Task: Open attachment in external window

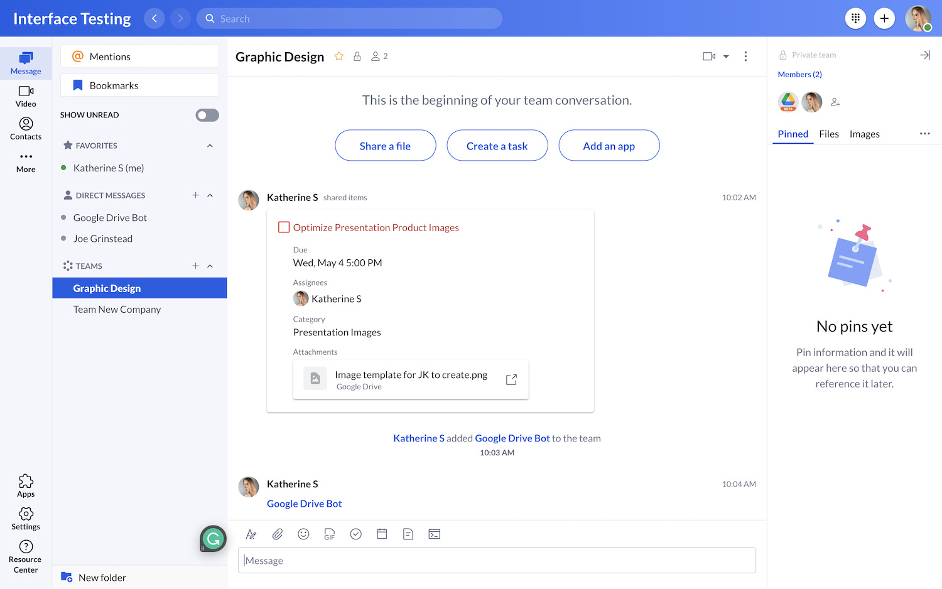Action: (x=511, y=379)
